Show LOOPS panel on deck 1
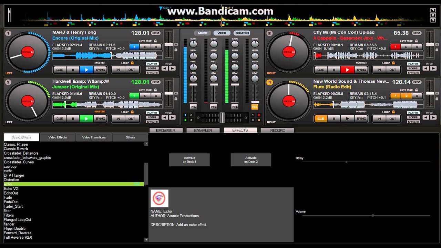441x248 pixels. [x=152, y=68]
